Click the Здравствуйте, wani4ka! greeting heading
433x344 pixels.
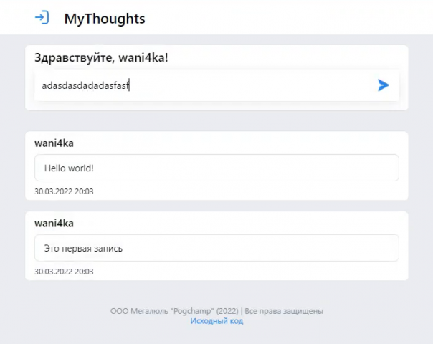coord(101,58)
